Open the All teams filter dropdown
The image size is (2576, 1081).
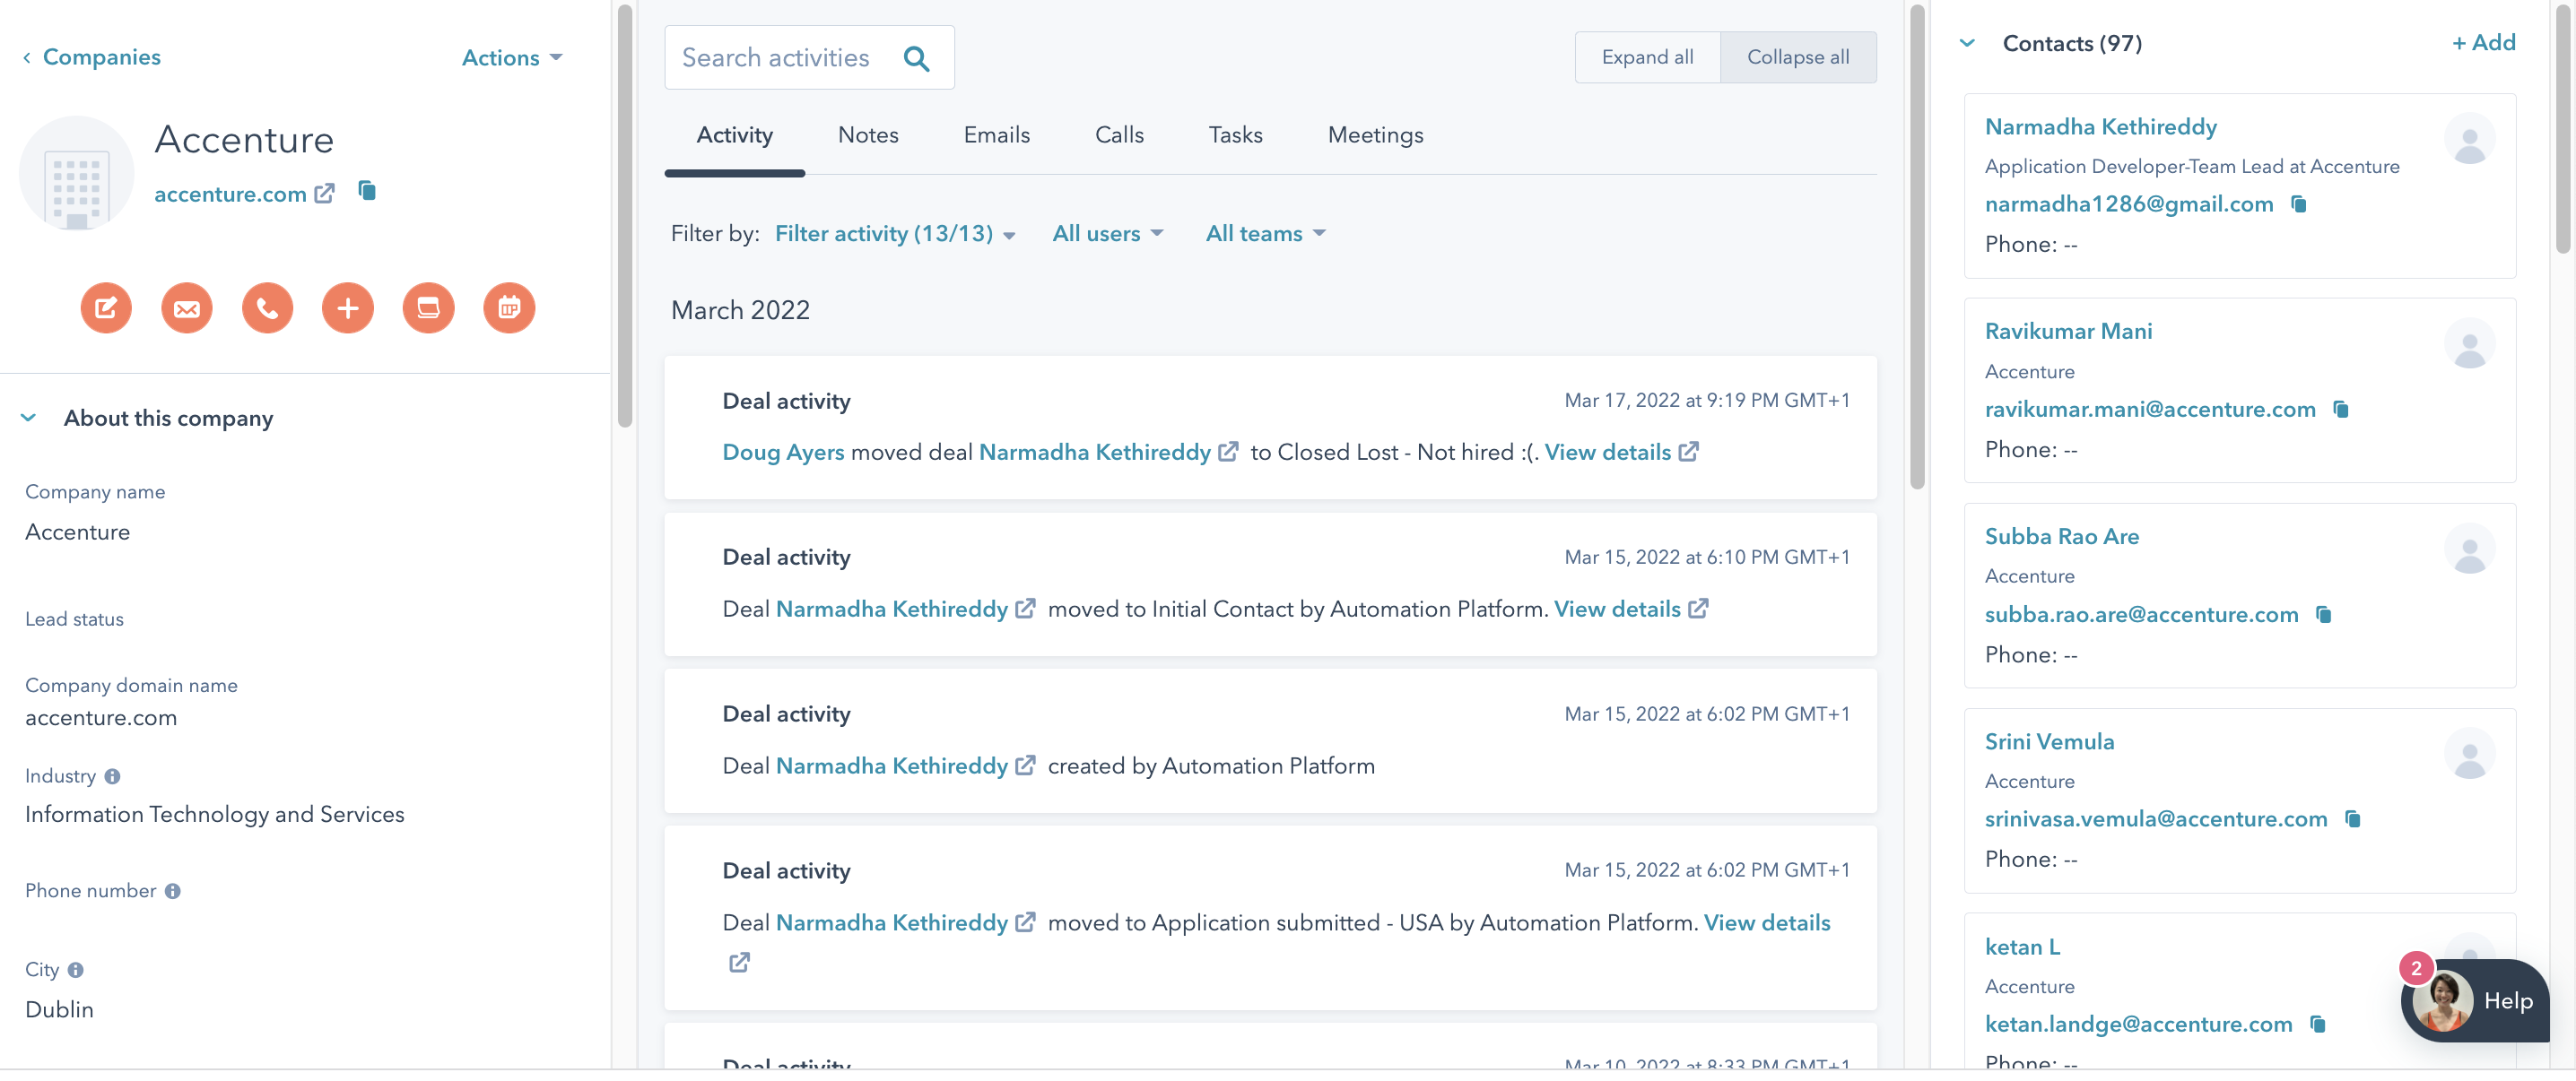[x=1265, y=234]
